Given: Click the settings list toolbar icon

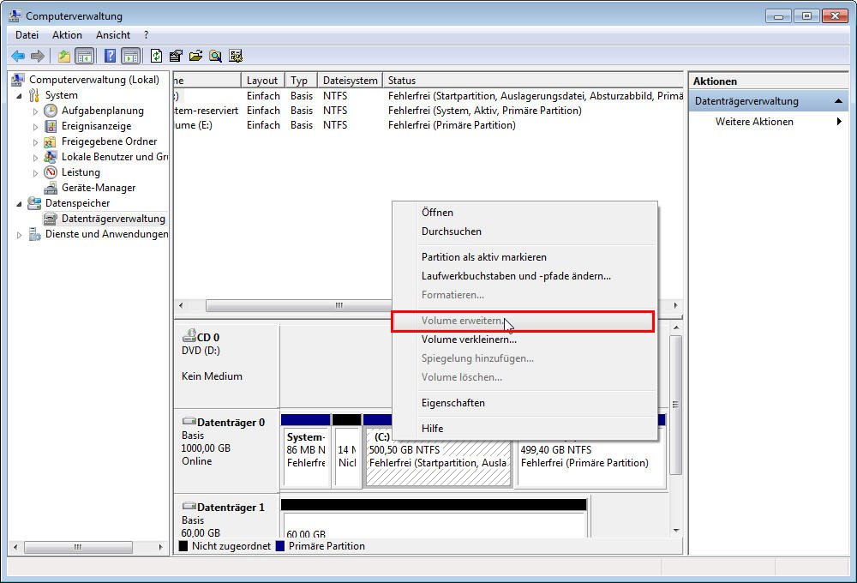Looking at the screenshot, I should click(x=236, y=56).
